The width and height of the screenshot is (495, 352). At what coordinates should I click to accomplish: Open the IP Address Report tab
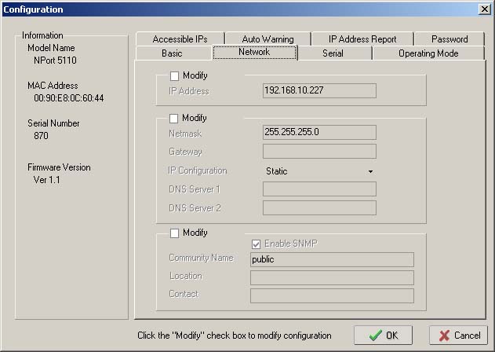tap(362, 39)
